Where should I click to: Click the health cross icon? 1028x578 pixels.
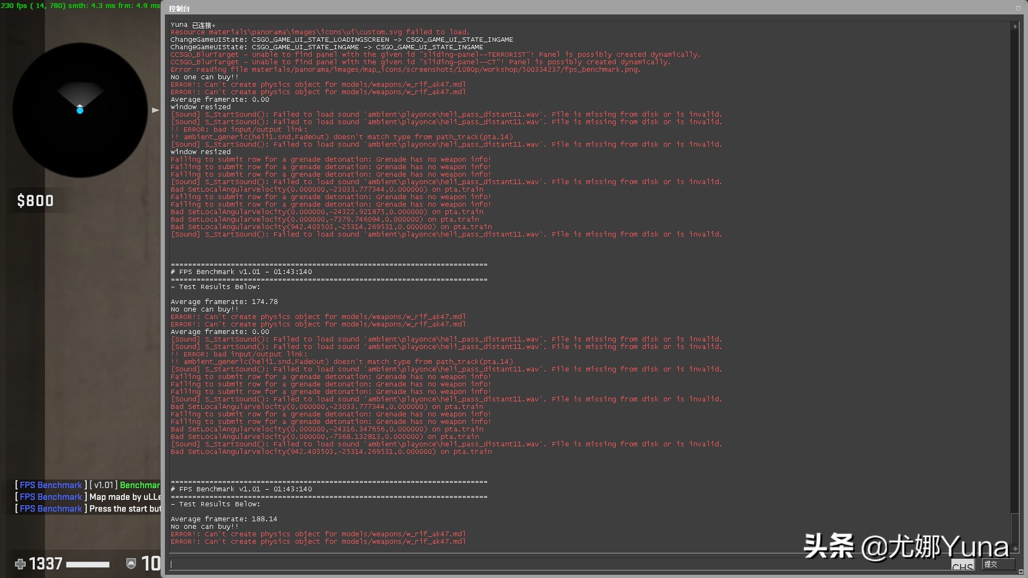coord(20,564)
